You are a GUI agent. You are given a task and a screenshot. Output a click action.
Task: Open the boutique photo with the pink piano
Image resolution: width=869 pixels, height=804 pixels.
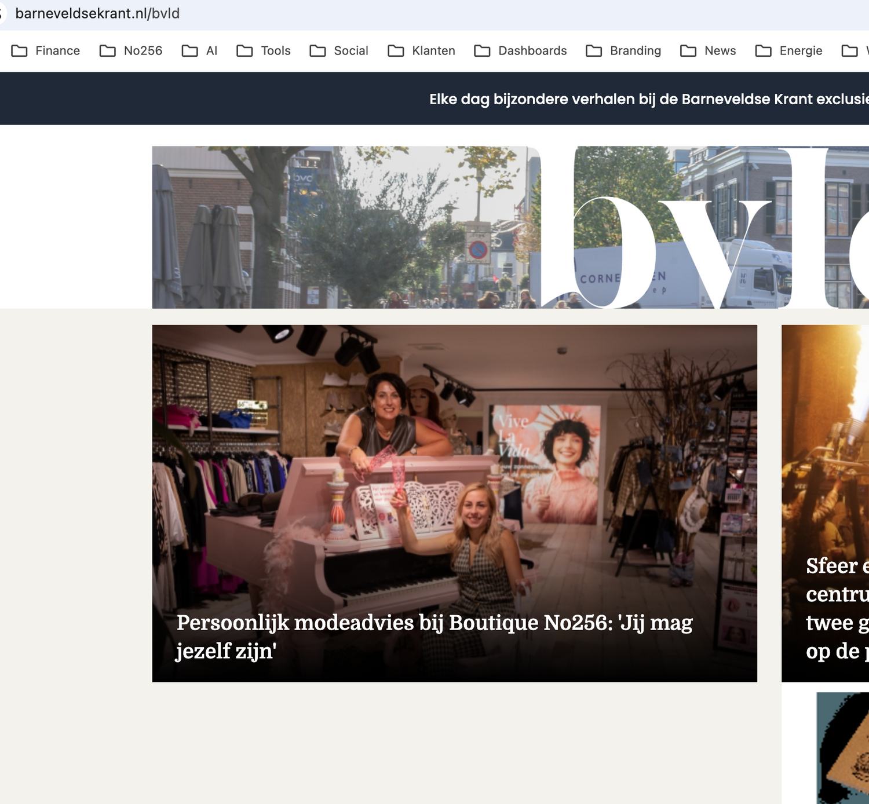(454, 463)
